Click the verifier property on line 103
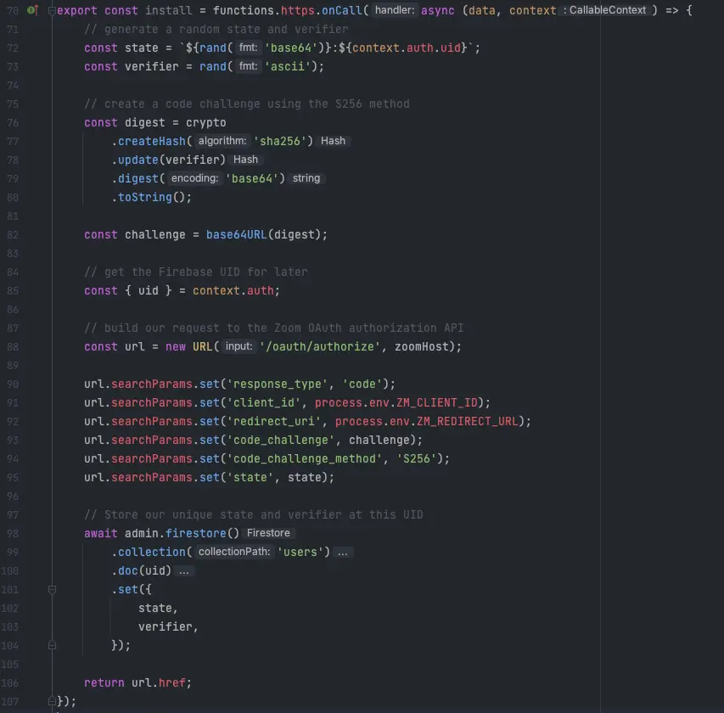 (x=166, y=626)
